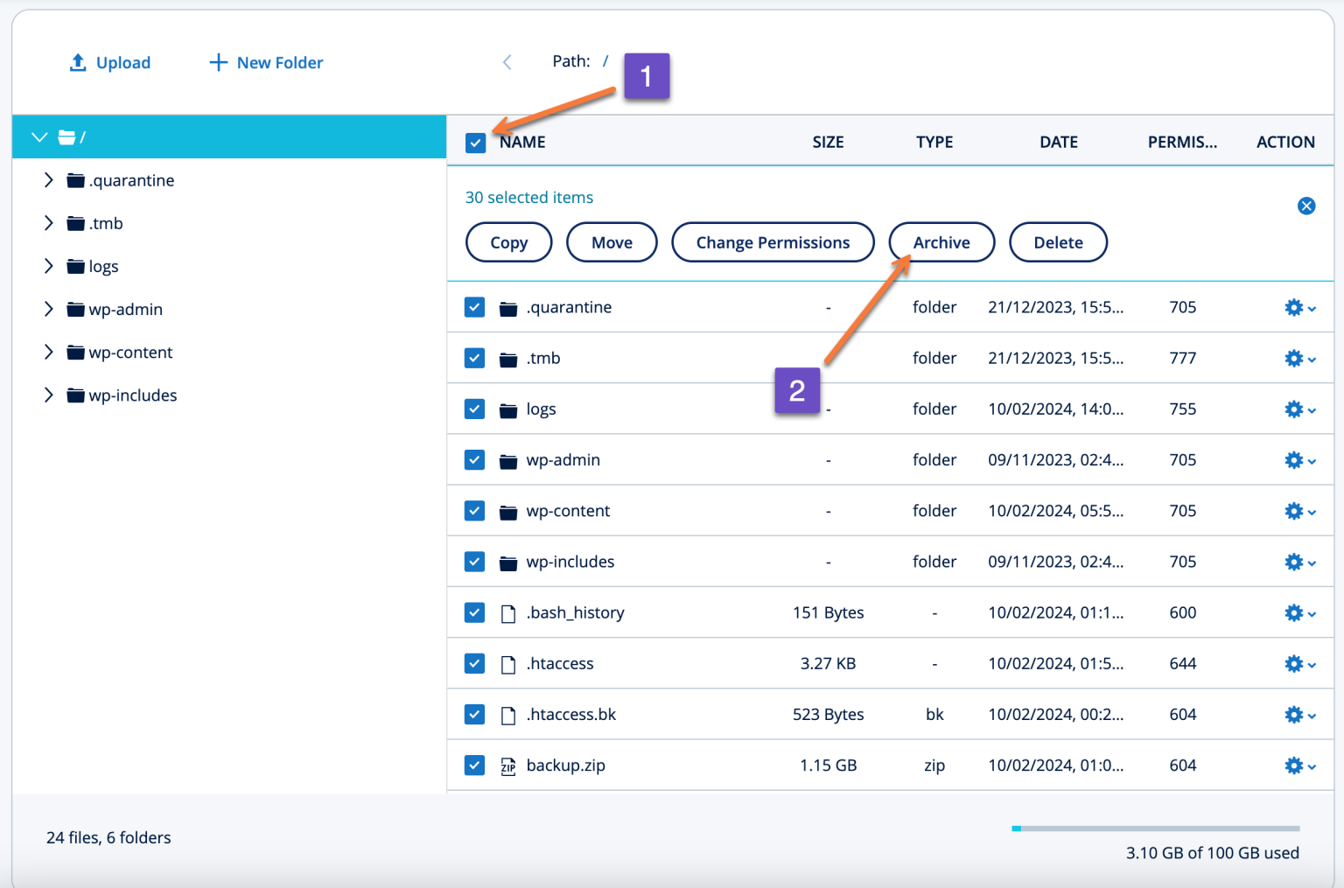Click the Upload icon

point(78,62)
